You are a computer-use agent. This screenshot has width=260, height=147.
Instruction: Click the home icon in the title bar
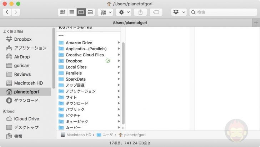tap(109, 4)
